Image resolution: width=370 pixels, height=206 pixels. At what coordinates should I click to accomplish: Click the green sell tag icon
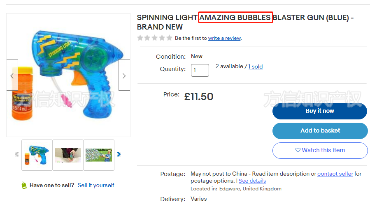click(x=24, y=185)
